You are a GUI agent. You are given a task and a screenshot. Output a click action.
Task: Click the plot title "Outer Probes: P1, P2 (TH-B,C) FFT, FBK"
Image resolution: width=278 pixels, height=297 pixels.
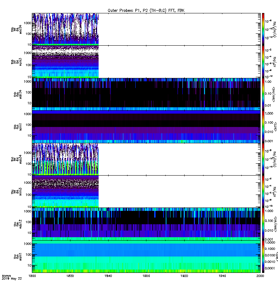click(146, 10)
